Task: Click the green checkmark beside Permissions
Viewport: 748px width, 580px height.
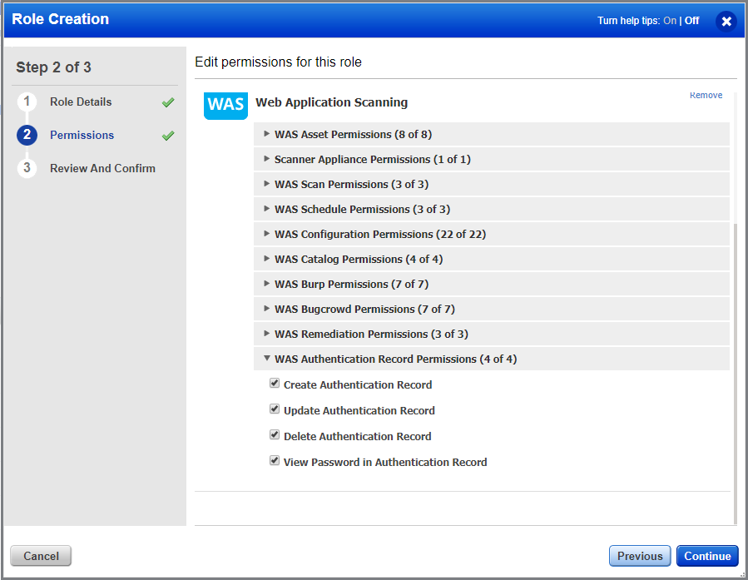Action: (x=166, y=135)
